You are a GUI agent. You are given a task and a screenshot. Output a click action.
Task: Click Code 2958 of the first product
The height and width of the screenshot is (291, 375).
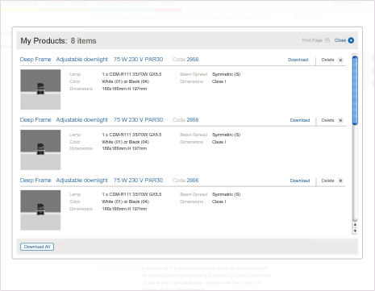(185, 60)
